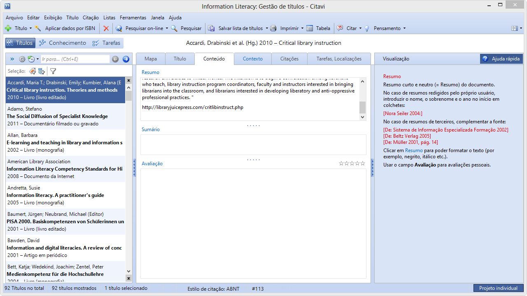Screen dimensions: 527x296
Task: Go to previous title with back arrow
Action: [x=115, y=59]
